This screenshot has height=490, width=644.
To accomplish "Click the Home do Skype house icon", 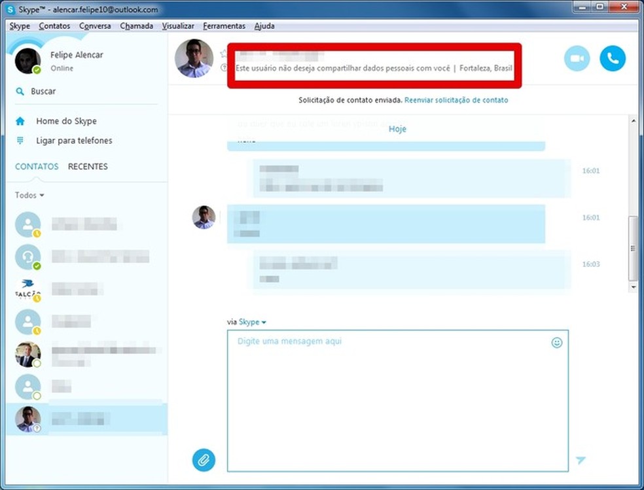I will coord(20,121).
